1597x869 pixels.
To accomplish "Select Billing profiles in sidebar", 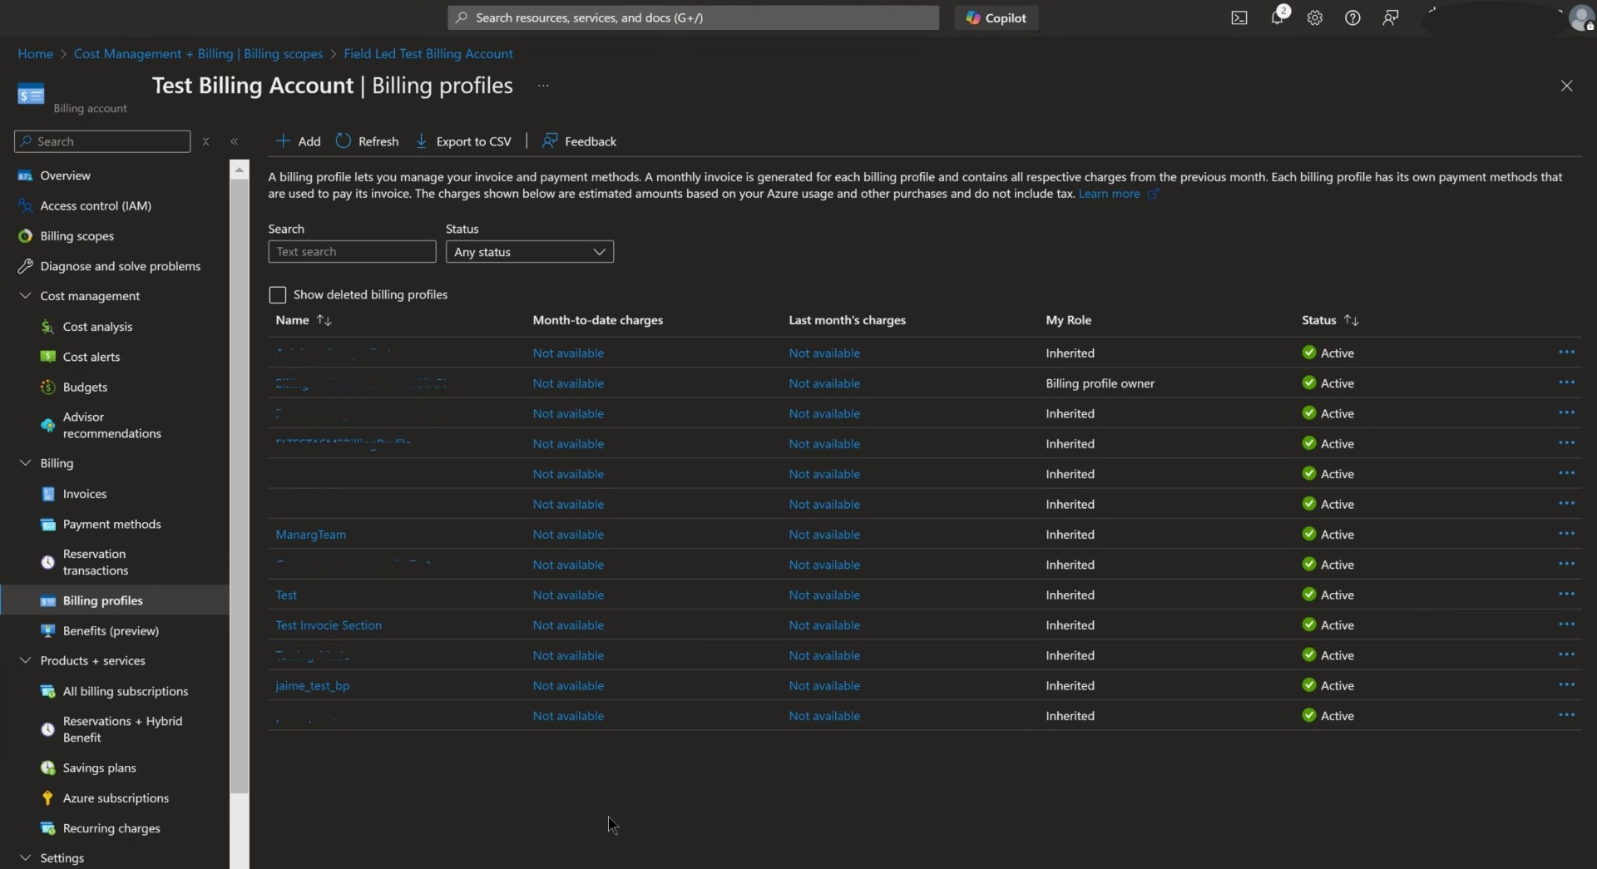I will (x=102, y=600).
